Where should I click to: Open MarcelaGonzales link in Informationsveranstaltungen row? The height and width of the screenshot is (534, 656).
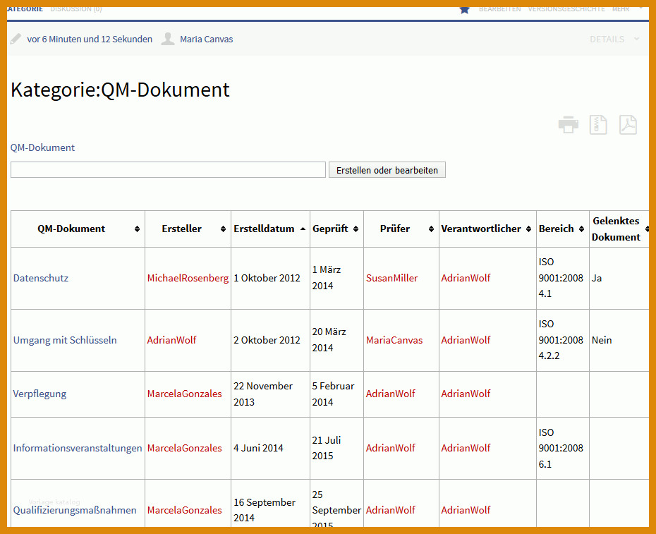click(185, 448)
